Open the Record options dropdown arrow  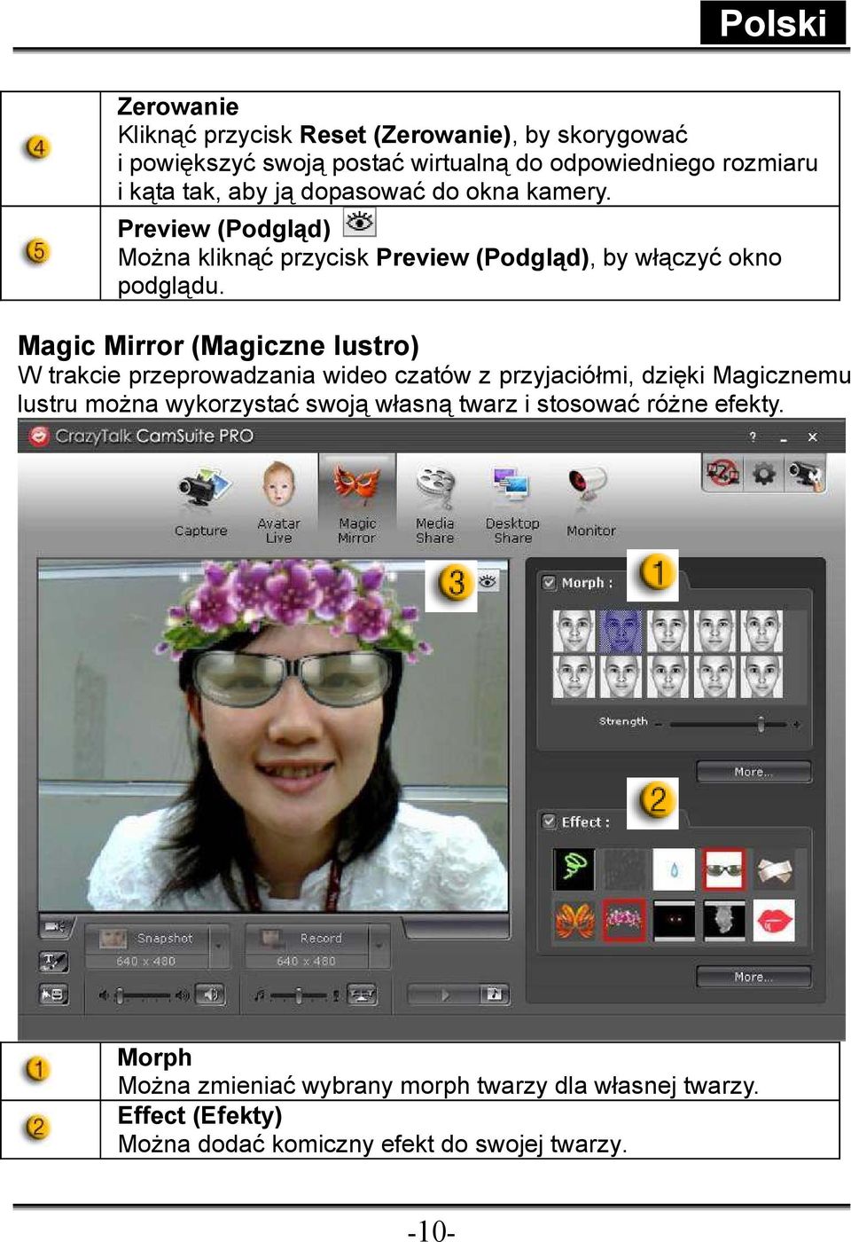(379, 947)
